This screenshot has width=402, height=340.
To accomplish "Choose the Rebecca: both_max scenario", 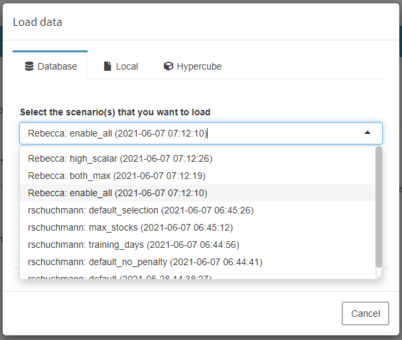I will coord(117,176).
